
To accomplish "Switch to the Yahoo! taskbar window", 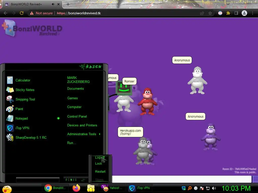I will click(x=112, y=188).
